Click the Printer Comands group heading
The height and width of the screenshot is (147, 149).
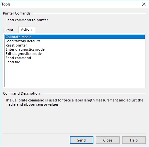point(16,13)
